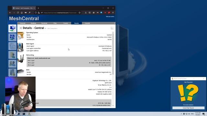
Task: Open the browser home page
Action: (x=22, y=13)
